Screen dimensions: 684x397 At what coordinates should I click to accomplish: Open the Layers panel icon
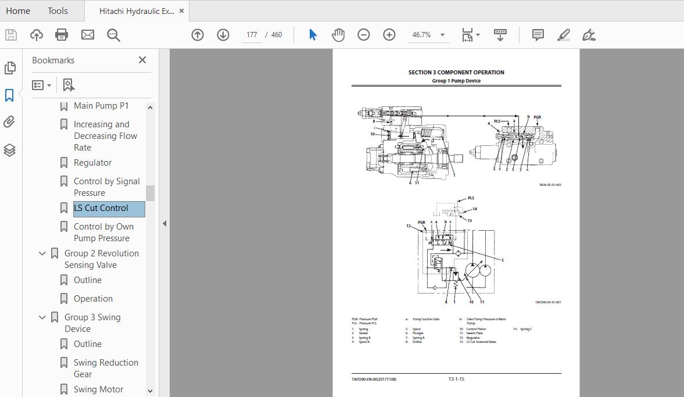coord(10,150)
